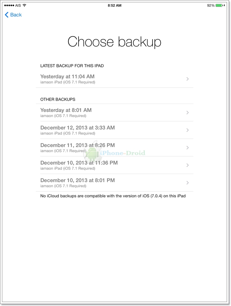
Task: Open chevron for December 11 8:26 PM backup
Action: pyautogui.click(x=187, y=148)
